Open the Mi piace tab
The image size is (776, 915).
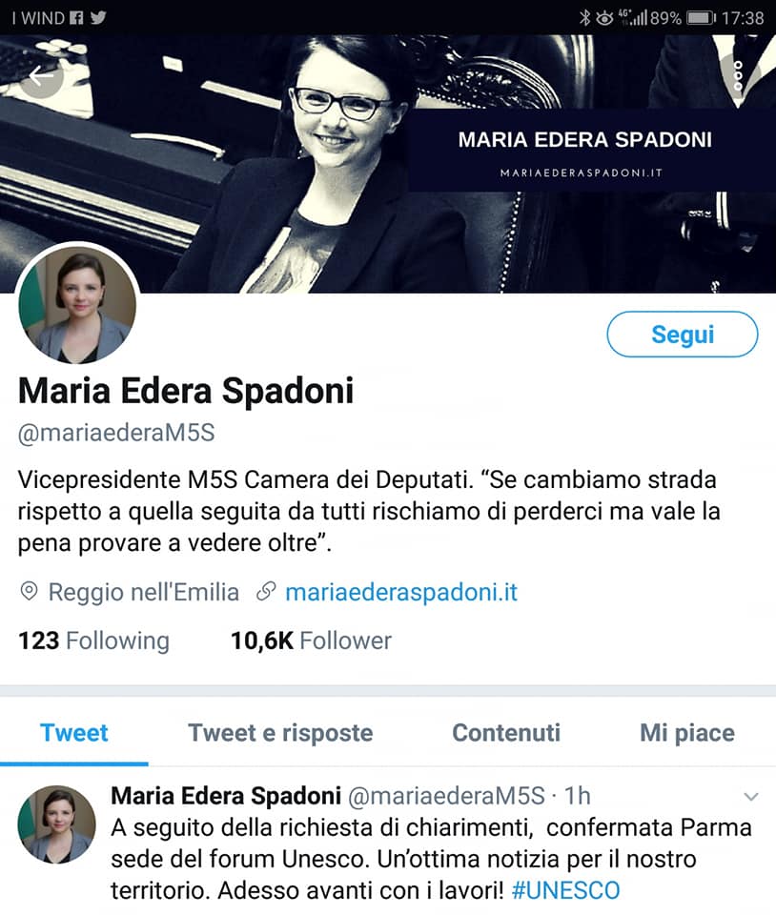[x=686, y=733]
